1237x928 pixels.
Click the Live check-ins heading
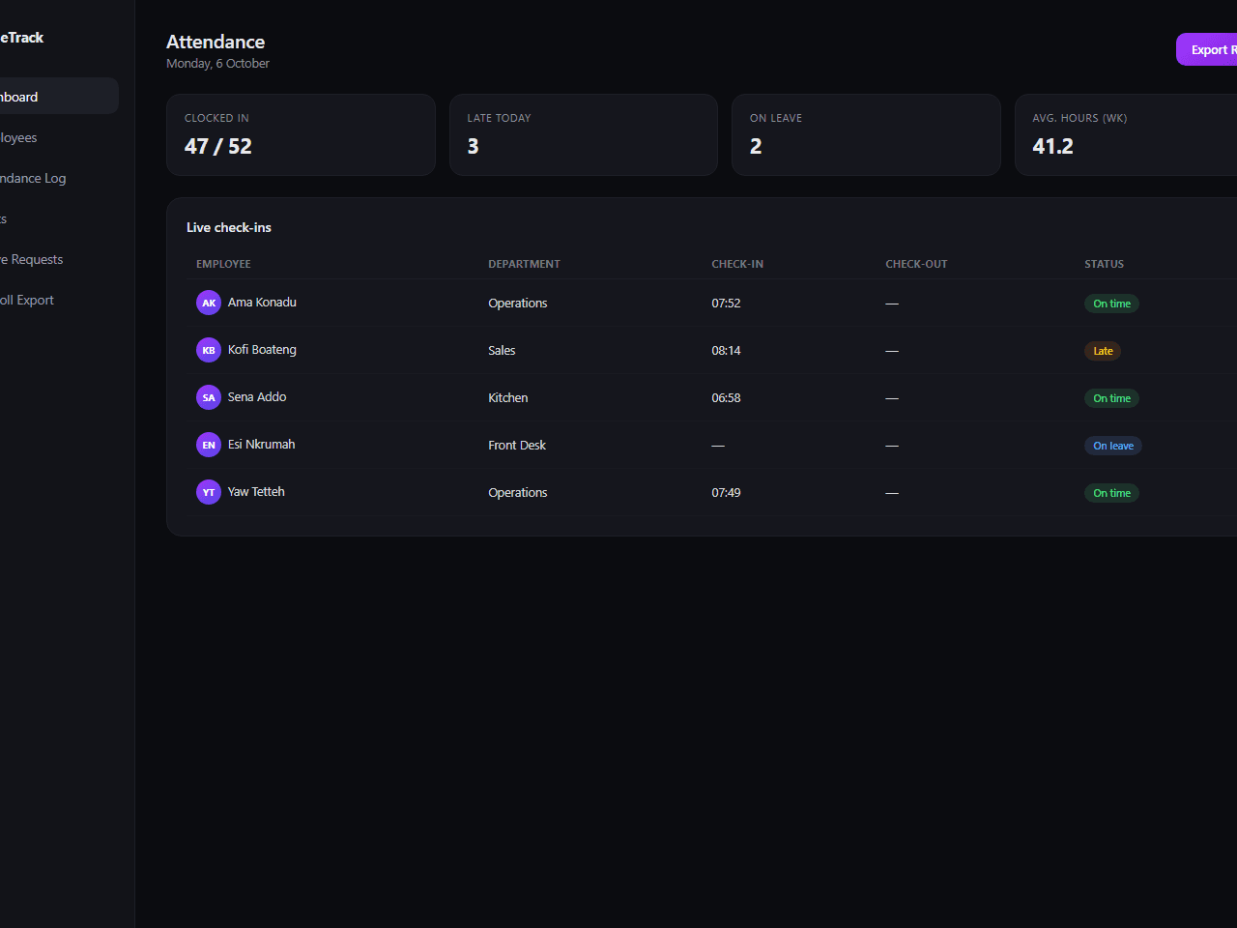pyautogui.click(x=229, y=227)
